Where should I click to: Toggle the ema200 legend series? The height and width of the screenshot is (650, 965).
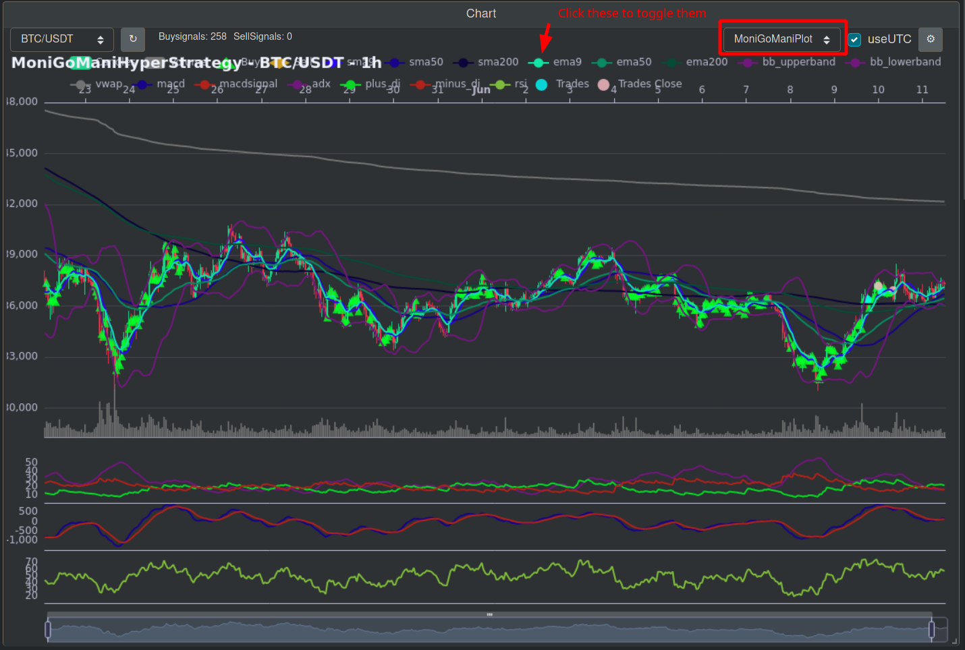tap(695, 62)
